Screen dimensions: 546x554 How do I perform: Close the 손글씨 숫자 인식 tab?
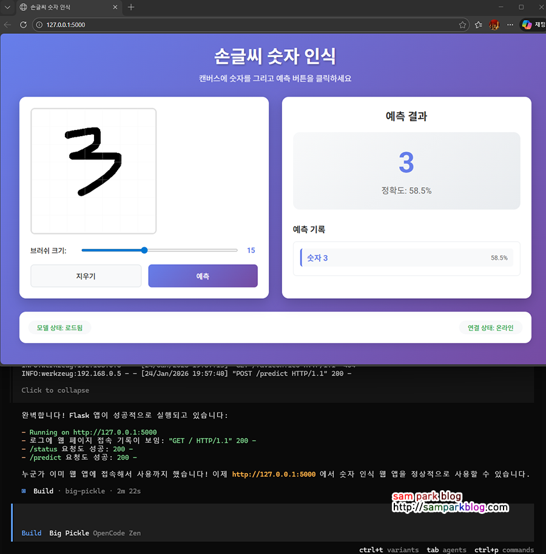coord(115,7)
